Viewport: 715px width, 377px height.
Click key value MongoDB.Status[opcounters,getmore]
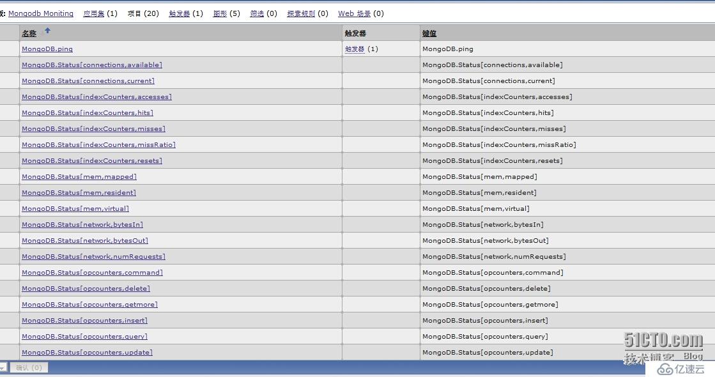[x=490, y=304]
